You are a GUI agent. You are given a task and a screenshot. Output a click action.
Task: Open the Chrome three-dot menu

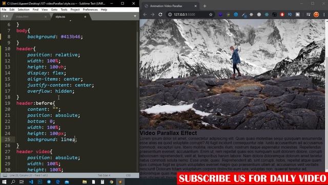(324, 14)
